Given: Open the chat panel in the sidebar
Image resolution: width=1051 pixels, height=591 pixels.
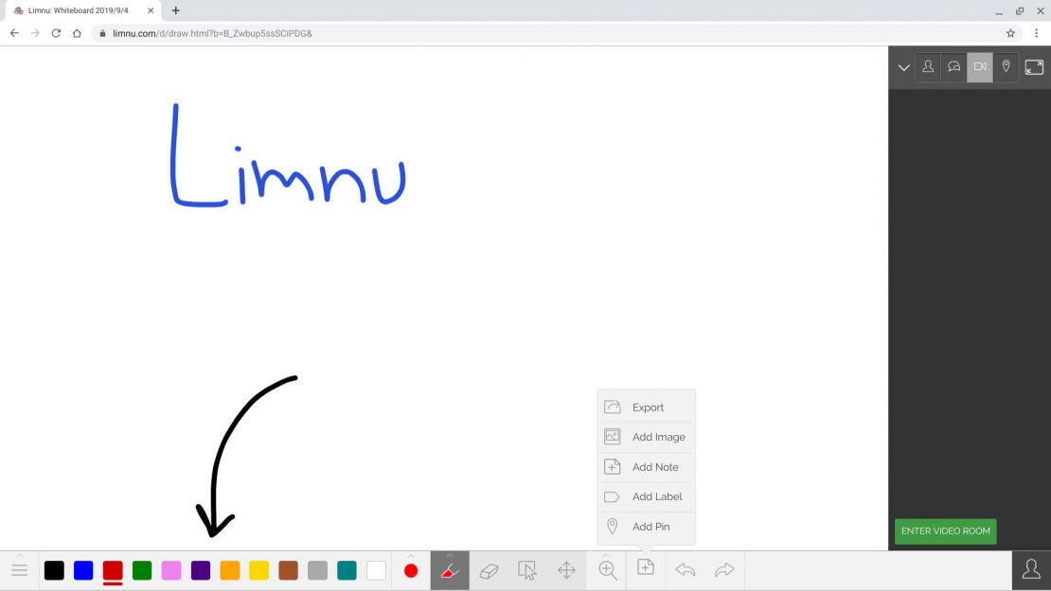Looking at the screenshot, I should pos(953,66).
